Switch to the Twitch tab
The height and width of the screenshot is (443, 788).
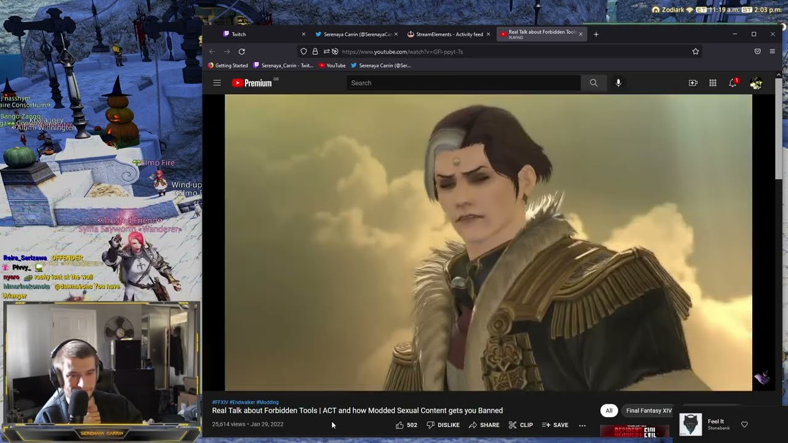264,34
